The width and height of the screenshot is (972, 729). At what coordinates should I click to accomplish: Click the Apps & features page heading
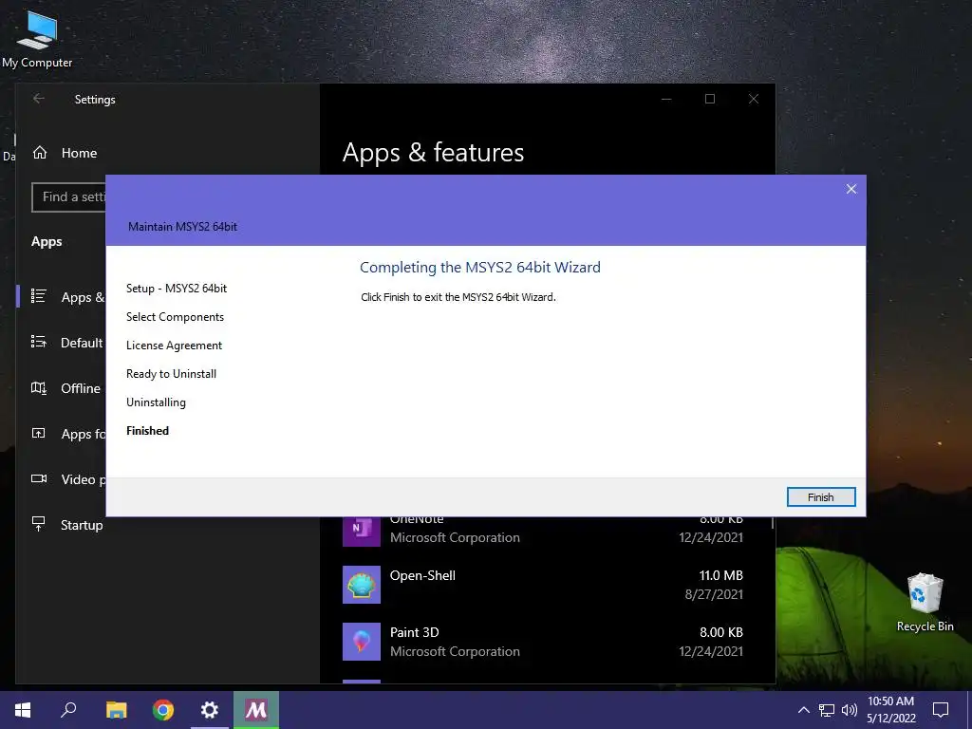(433, 153)
